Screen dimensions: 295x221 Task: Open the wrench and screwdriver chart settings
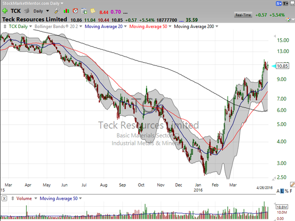[x=57, y=11]
